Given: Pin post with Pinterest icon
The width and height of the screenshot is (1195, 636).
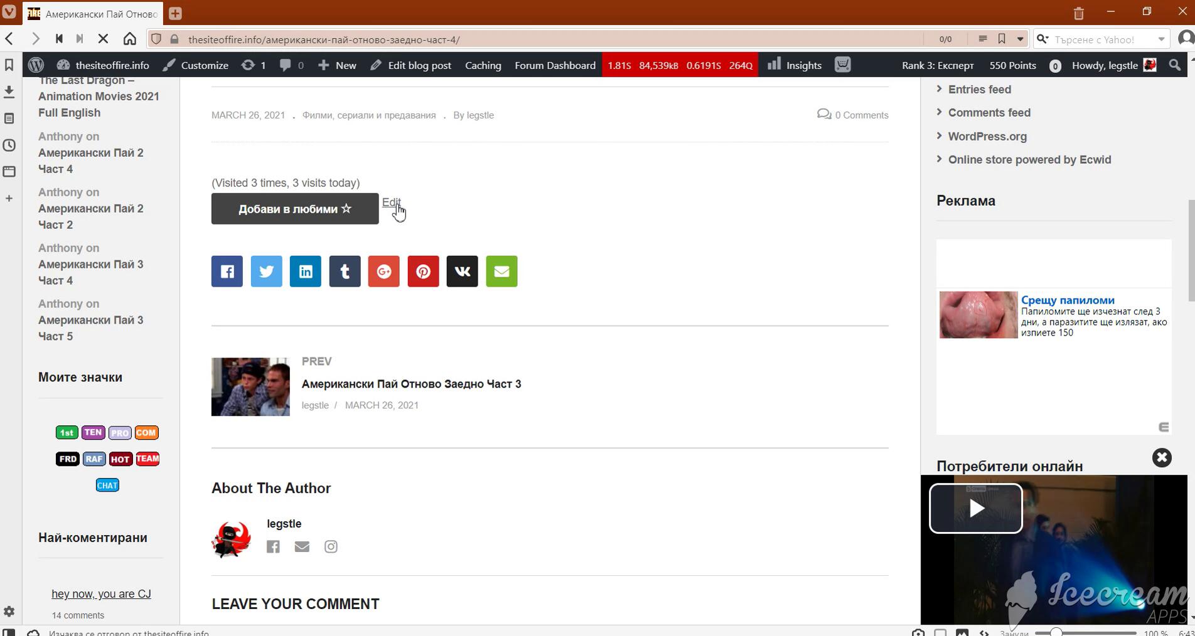Looking at the screenshot, I should (x=423, y=271).
